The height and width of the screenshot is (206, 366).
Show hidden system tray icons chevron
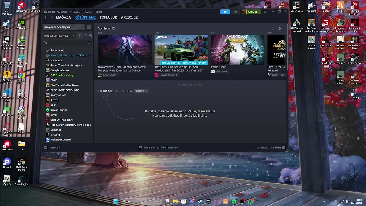pyautogui.click(x=324, y=201)
